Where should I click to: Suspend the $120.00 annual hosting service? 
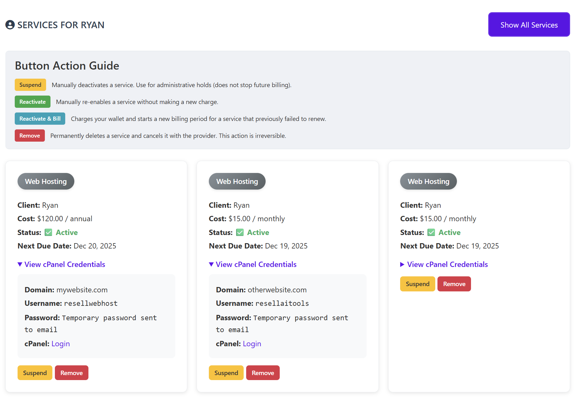[x=35, y=373]
